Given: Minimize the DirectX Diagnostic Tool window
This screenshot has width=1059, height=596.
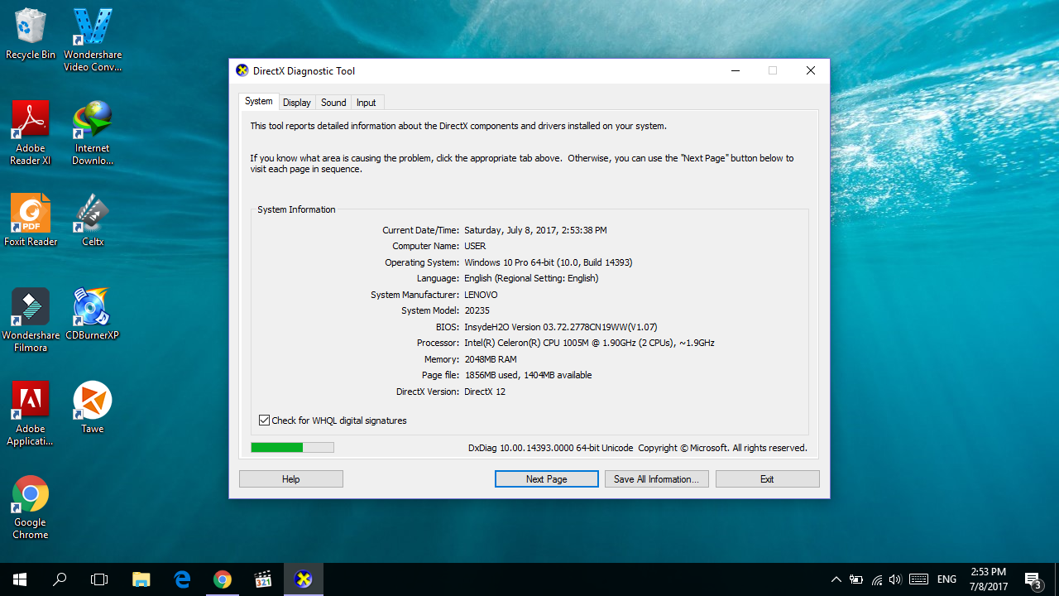Looking at the screenshot, I should (736, 70).
